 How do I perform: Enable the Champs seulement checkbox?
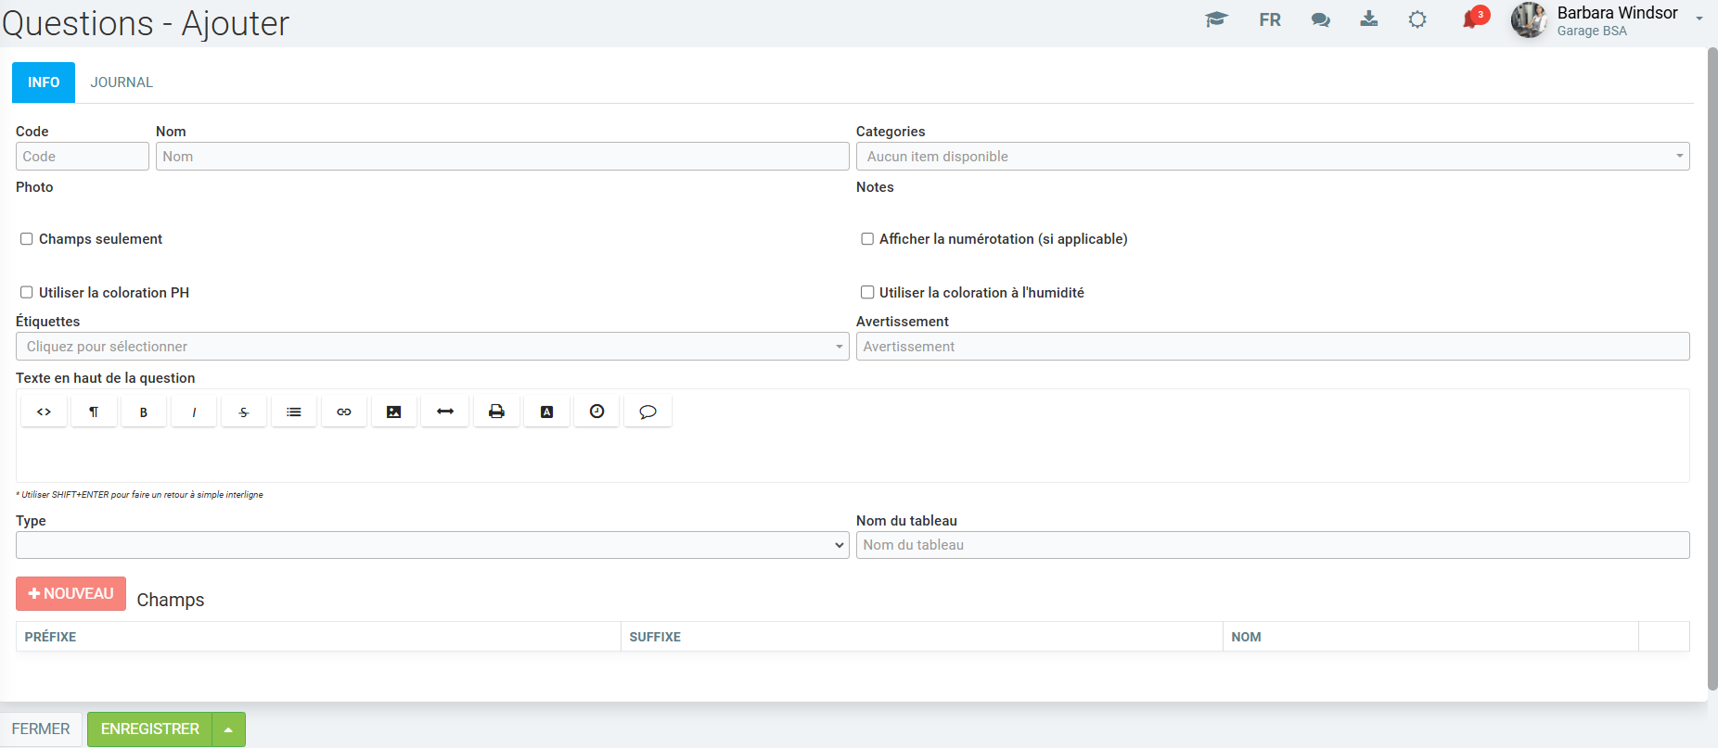(27, 239)
